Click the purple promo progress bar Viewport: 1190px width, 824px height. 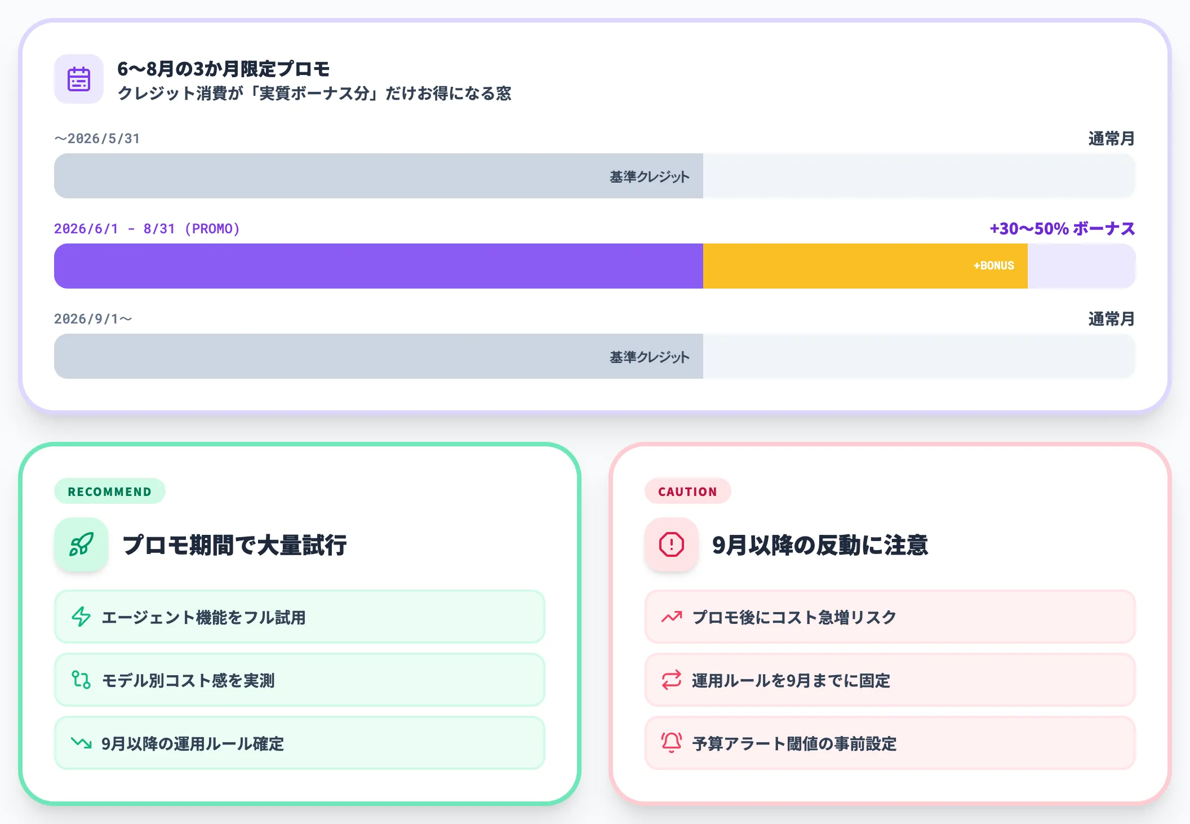click(x=378, y=265)
